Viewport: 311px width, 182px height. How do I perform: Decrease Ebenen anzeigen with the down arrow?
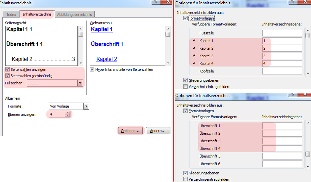coord(67,116)
